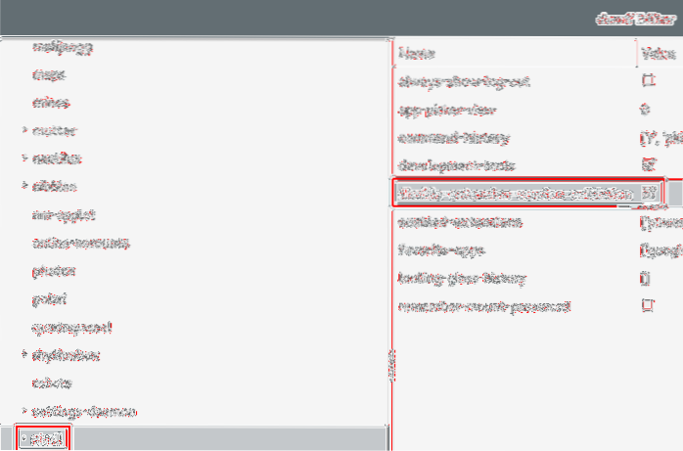This screenshot has height=451, width=683.
Task: Toggle the development-tools checkbox
Action: coord(648,165)
